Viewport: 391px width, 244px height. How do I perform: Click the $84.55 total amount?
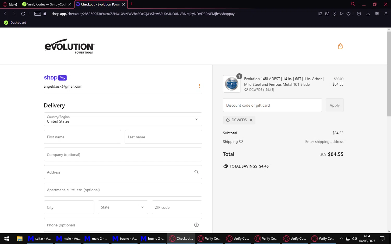click(x=335, y=154)
